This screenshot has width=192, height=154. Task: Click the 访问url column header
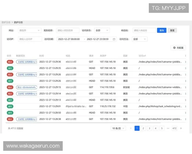point(142,56)
